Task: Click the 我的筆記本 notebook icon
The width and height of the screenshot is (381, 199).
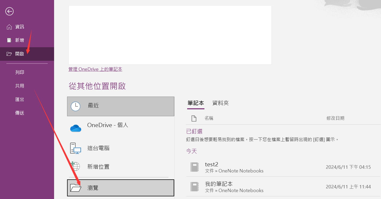Action: 195,187
